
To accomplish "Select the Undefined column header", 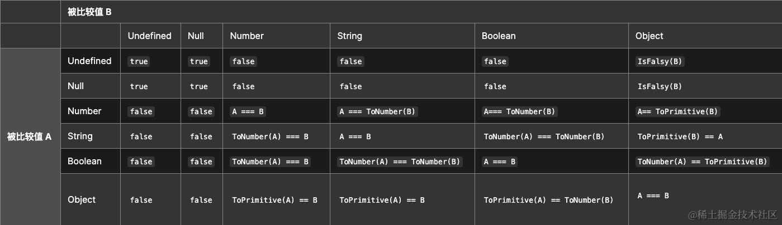I will point(149,36).
